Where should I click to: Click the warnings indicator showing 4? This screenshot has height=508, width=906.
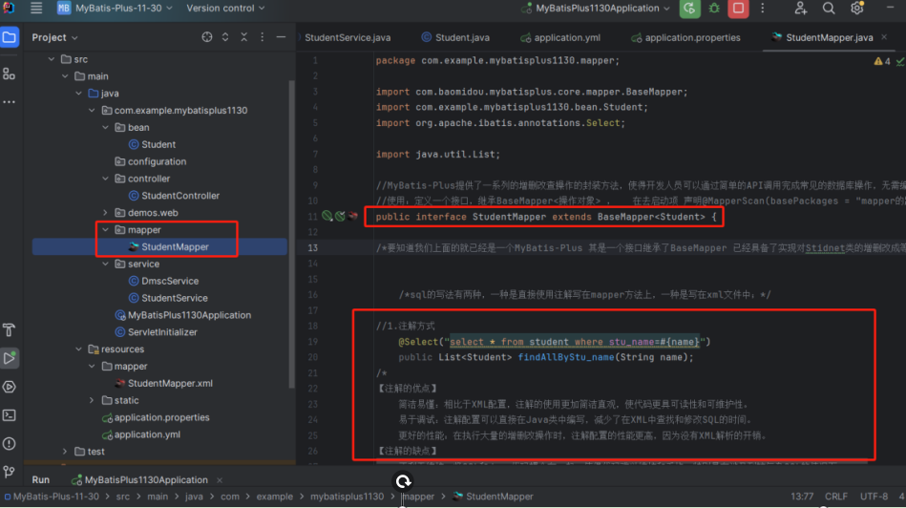coord(882,61)
